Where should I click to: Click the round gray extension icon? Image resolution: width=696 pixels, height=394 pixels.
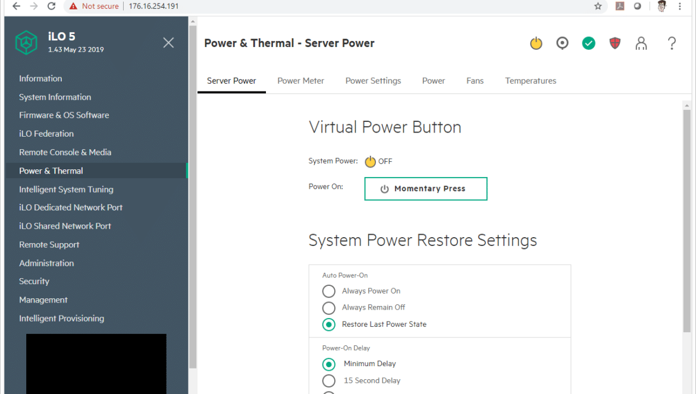click(x=638, y=6)
